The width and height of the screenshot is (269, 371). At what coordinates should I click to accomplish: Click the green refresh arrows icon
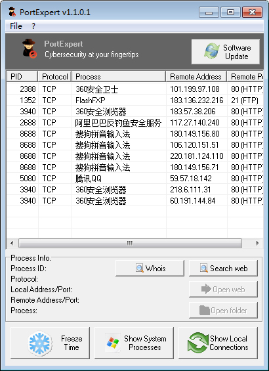coord(198,343)
